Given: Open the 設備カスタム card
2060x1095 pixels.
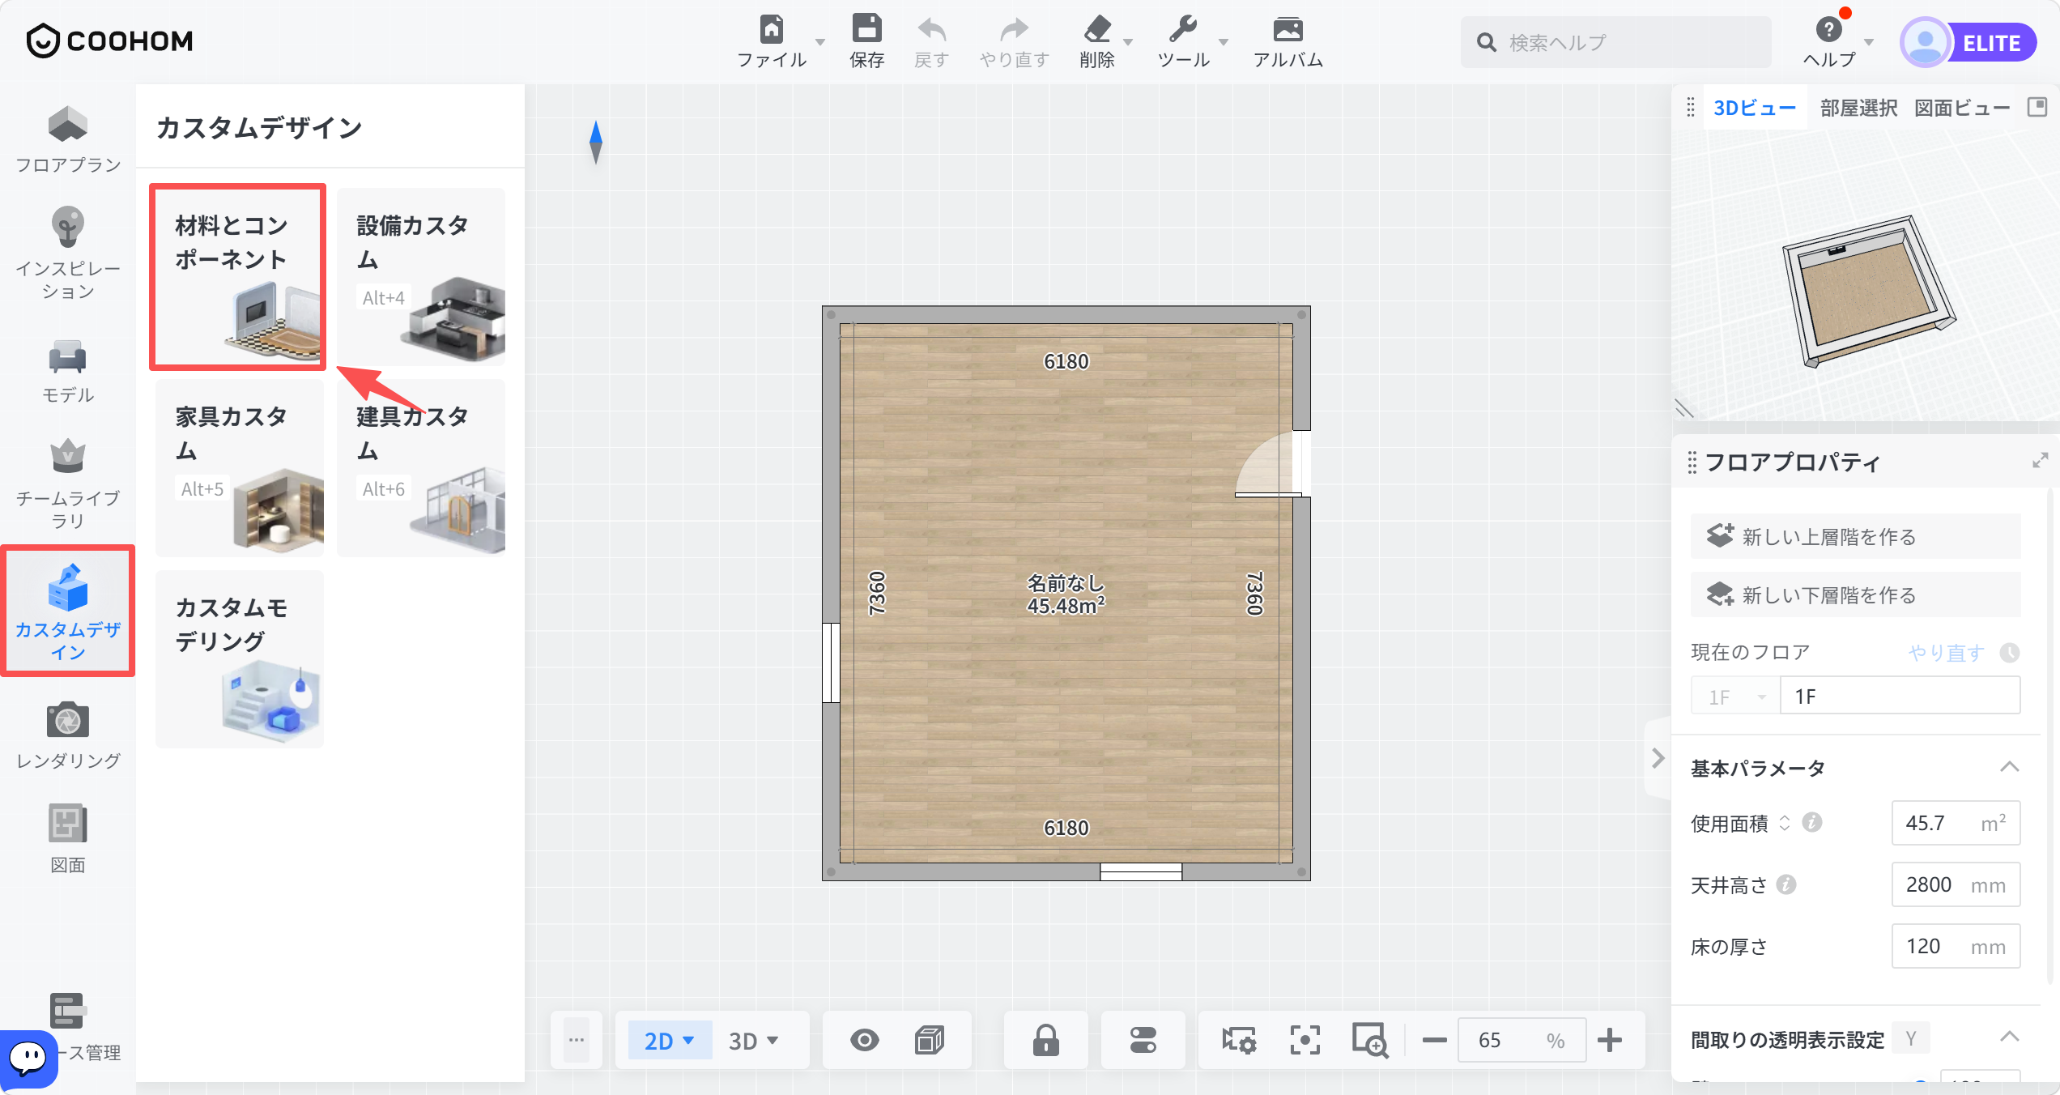Looking at the screenshot, I should [421, 277].
